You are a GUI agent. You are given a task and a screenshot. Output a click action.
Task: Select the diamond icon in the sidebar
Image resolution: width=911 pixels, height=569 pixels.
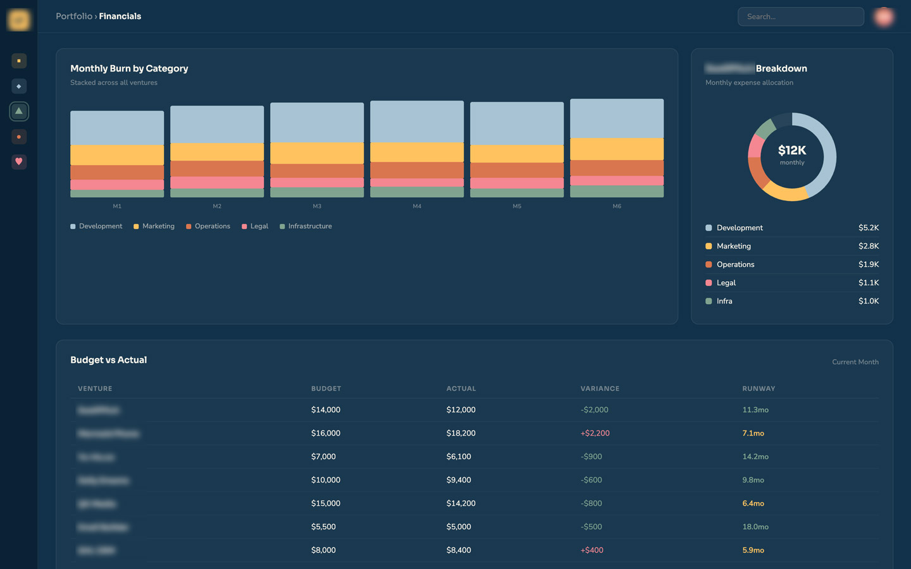click(19, 86)
